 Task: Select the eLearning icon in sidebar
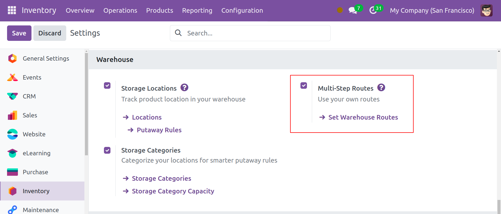click(x=12, y=153)
